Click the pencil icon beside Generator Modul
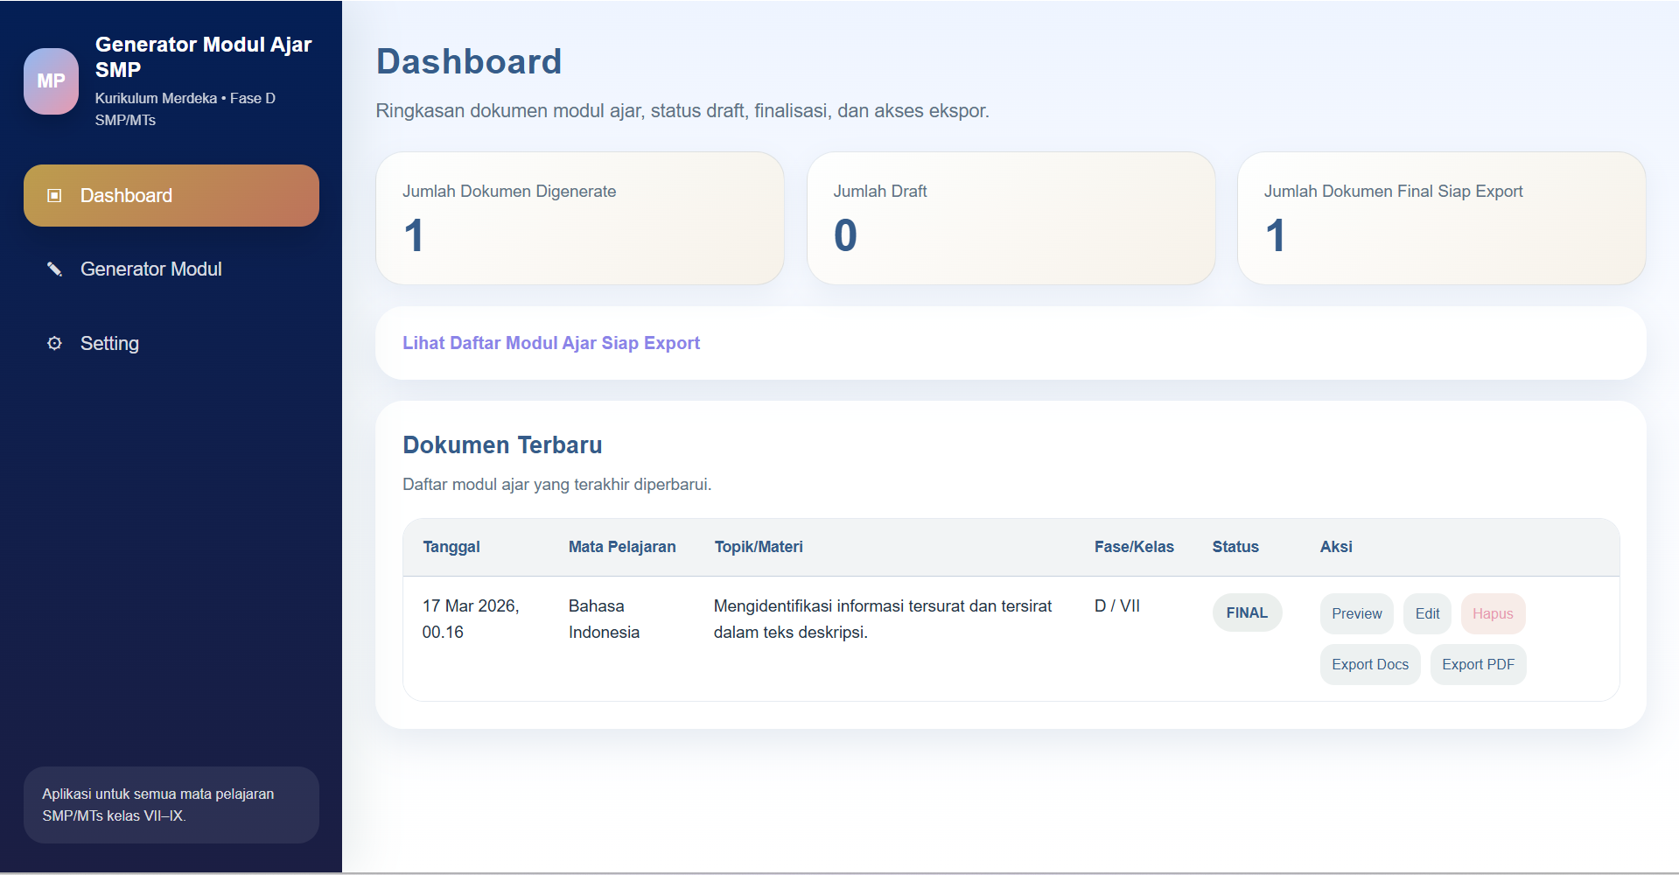The height and width of the screenshot is (875, 1679). (x=54, y=269)
